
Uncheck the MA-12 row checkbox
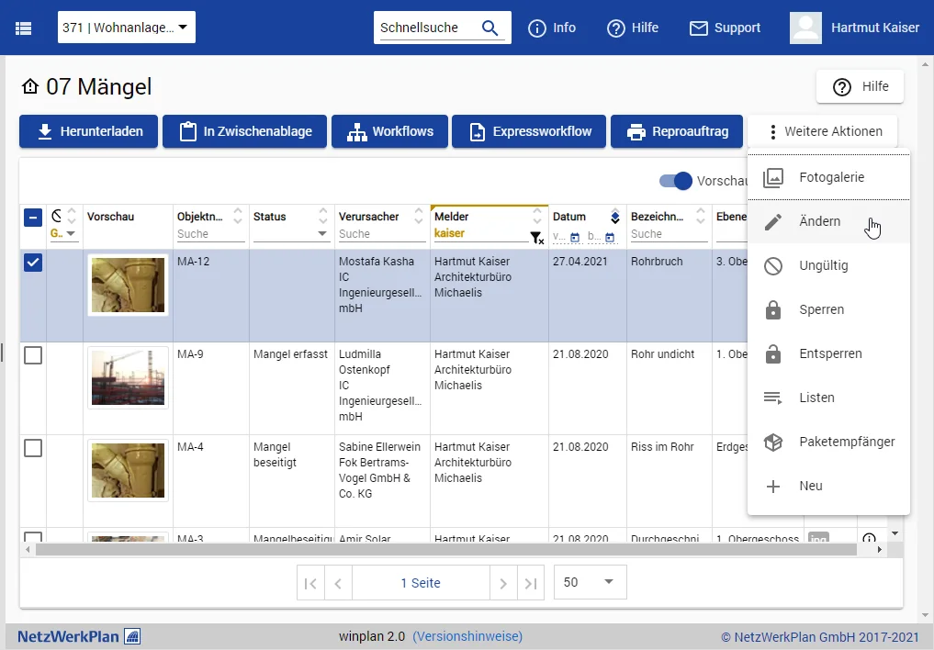point(33,263)
